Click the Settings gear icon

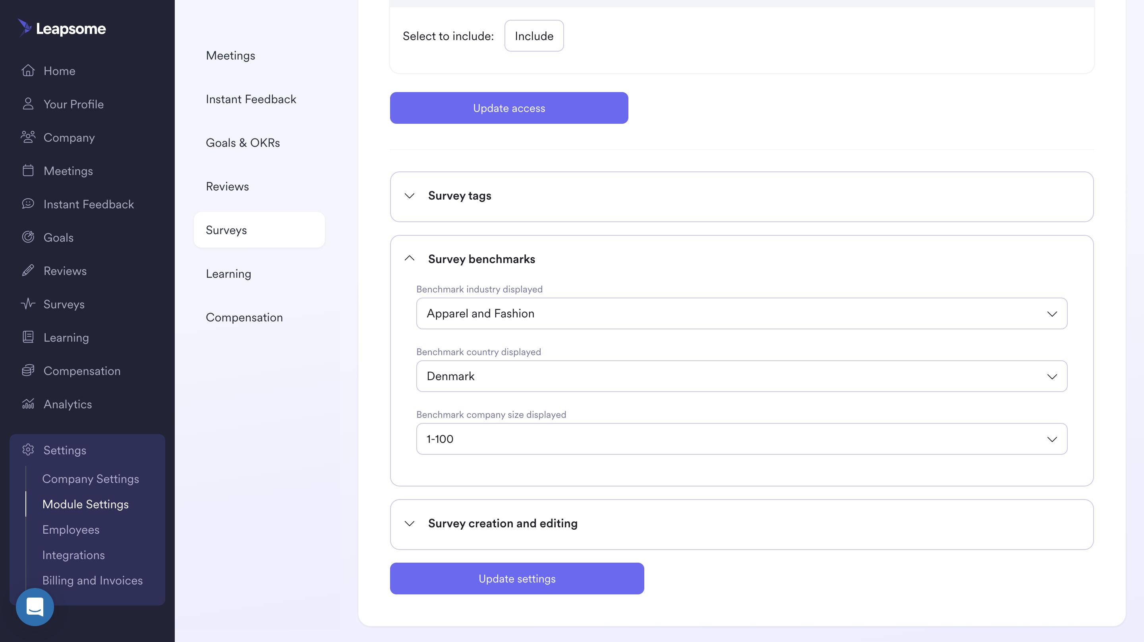click(x=28, y=450)
